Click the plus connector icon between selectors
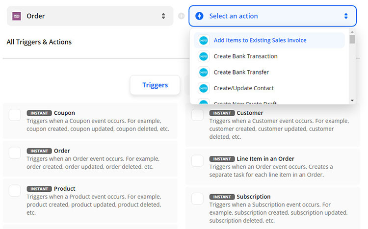 [181, 16]
